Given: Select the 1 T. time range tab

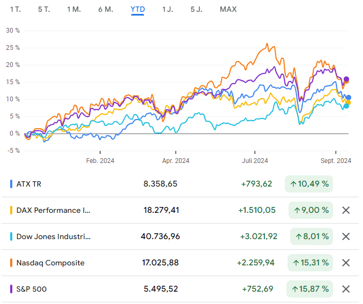Looking at the screenshot, I should pos(16,9).
